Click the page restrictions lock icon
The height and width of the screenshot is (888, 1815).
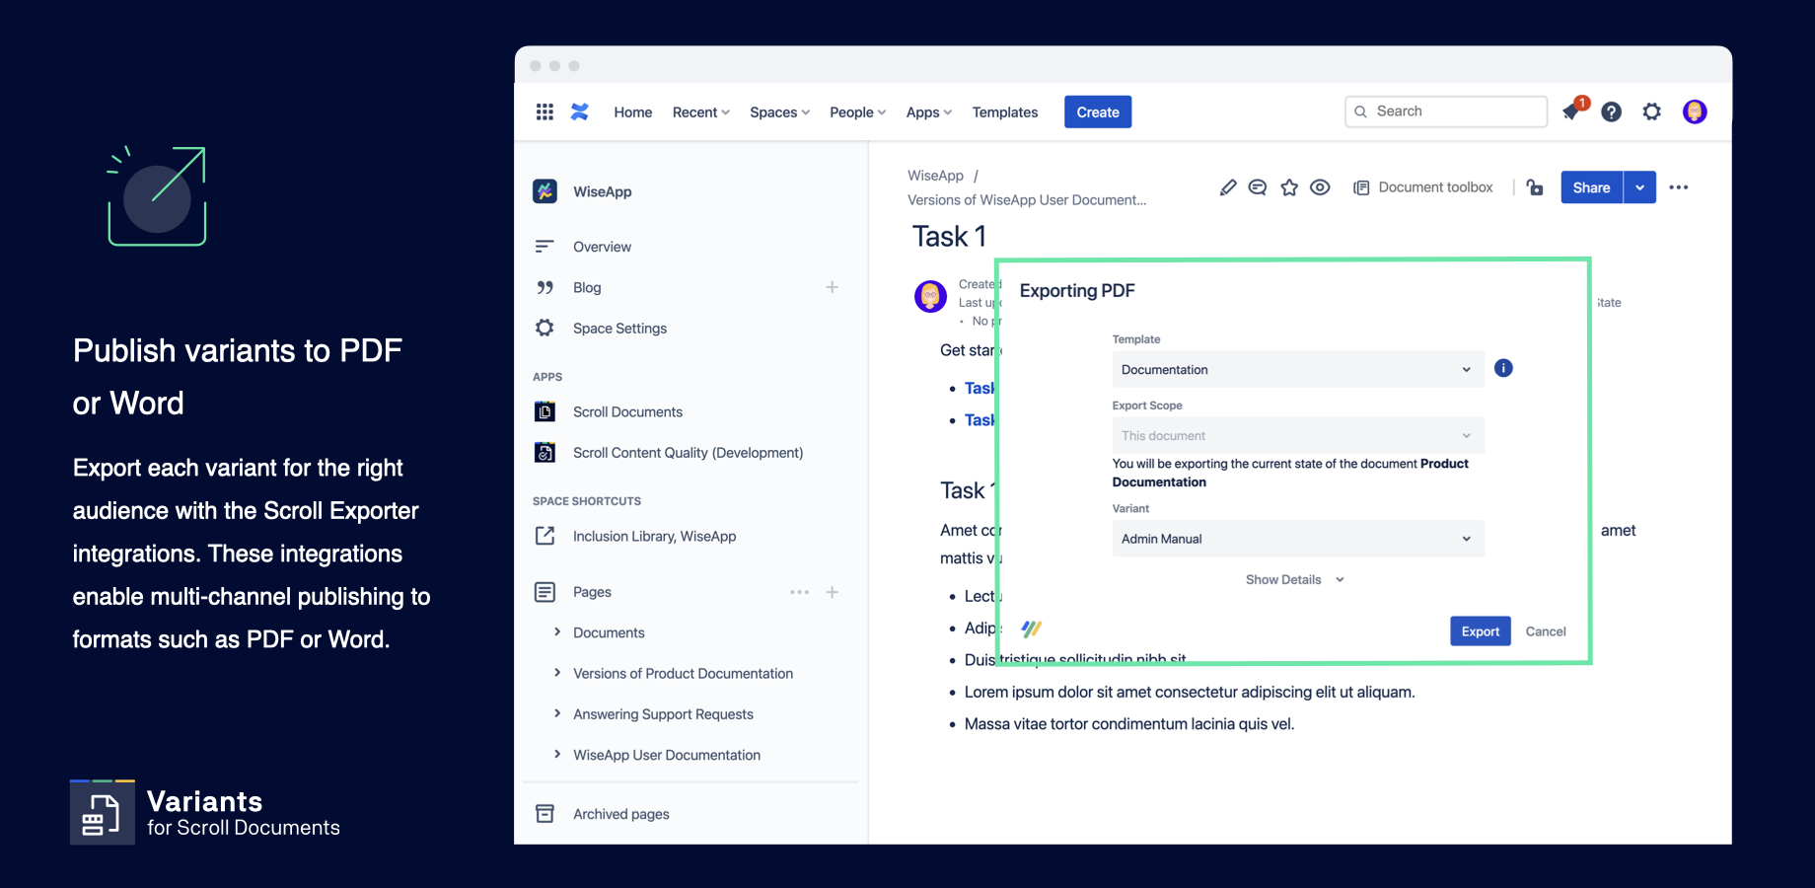pos(1535,187)
